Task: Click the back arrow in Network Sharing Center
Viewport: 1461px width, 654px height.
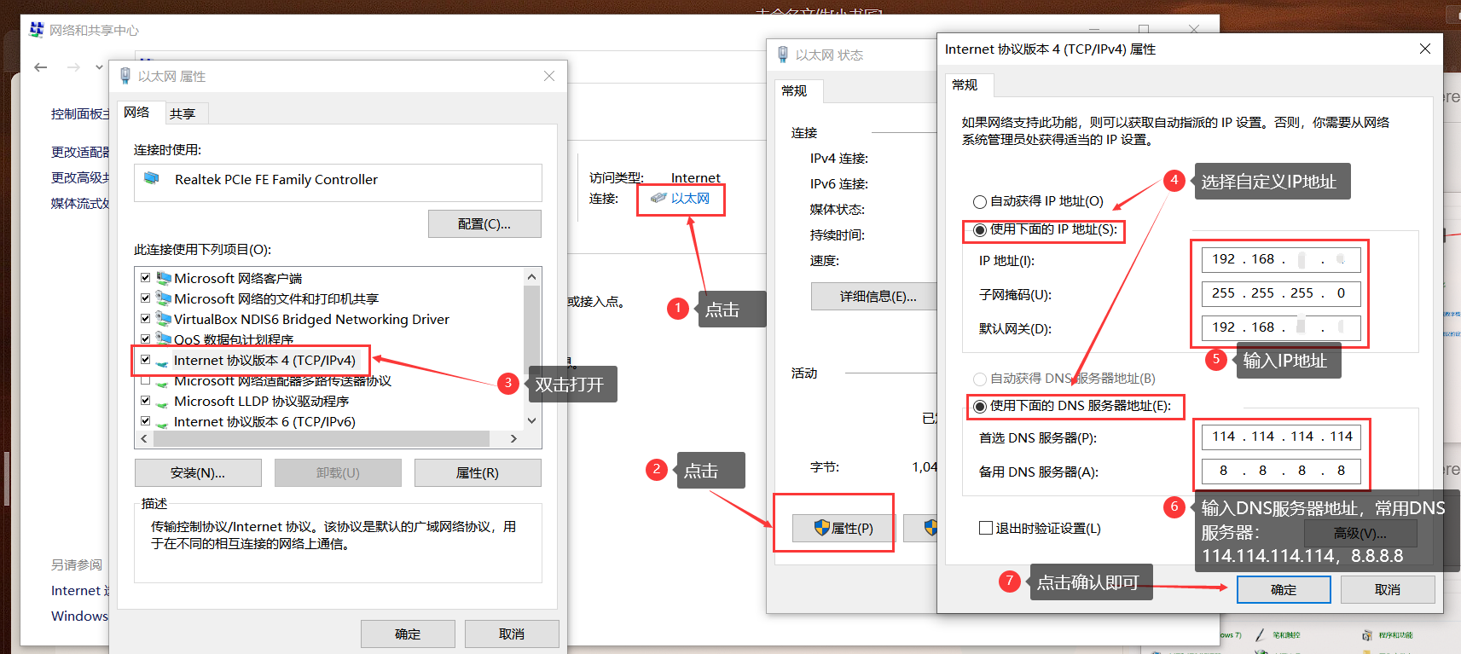Action: coord(41,67)
